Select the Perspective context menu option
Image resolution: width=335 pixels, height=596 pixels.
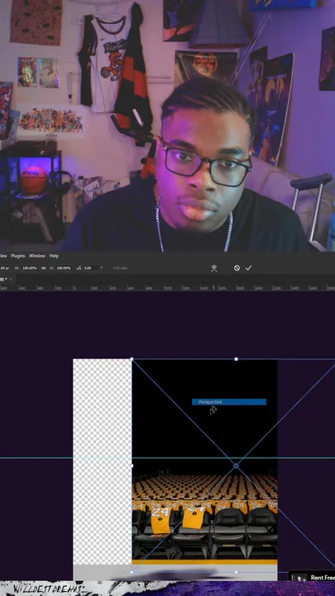pyautogui.click(x=229, y=401)
